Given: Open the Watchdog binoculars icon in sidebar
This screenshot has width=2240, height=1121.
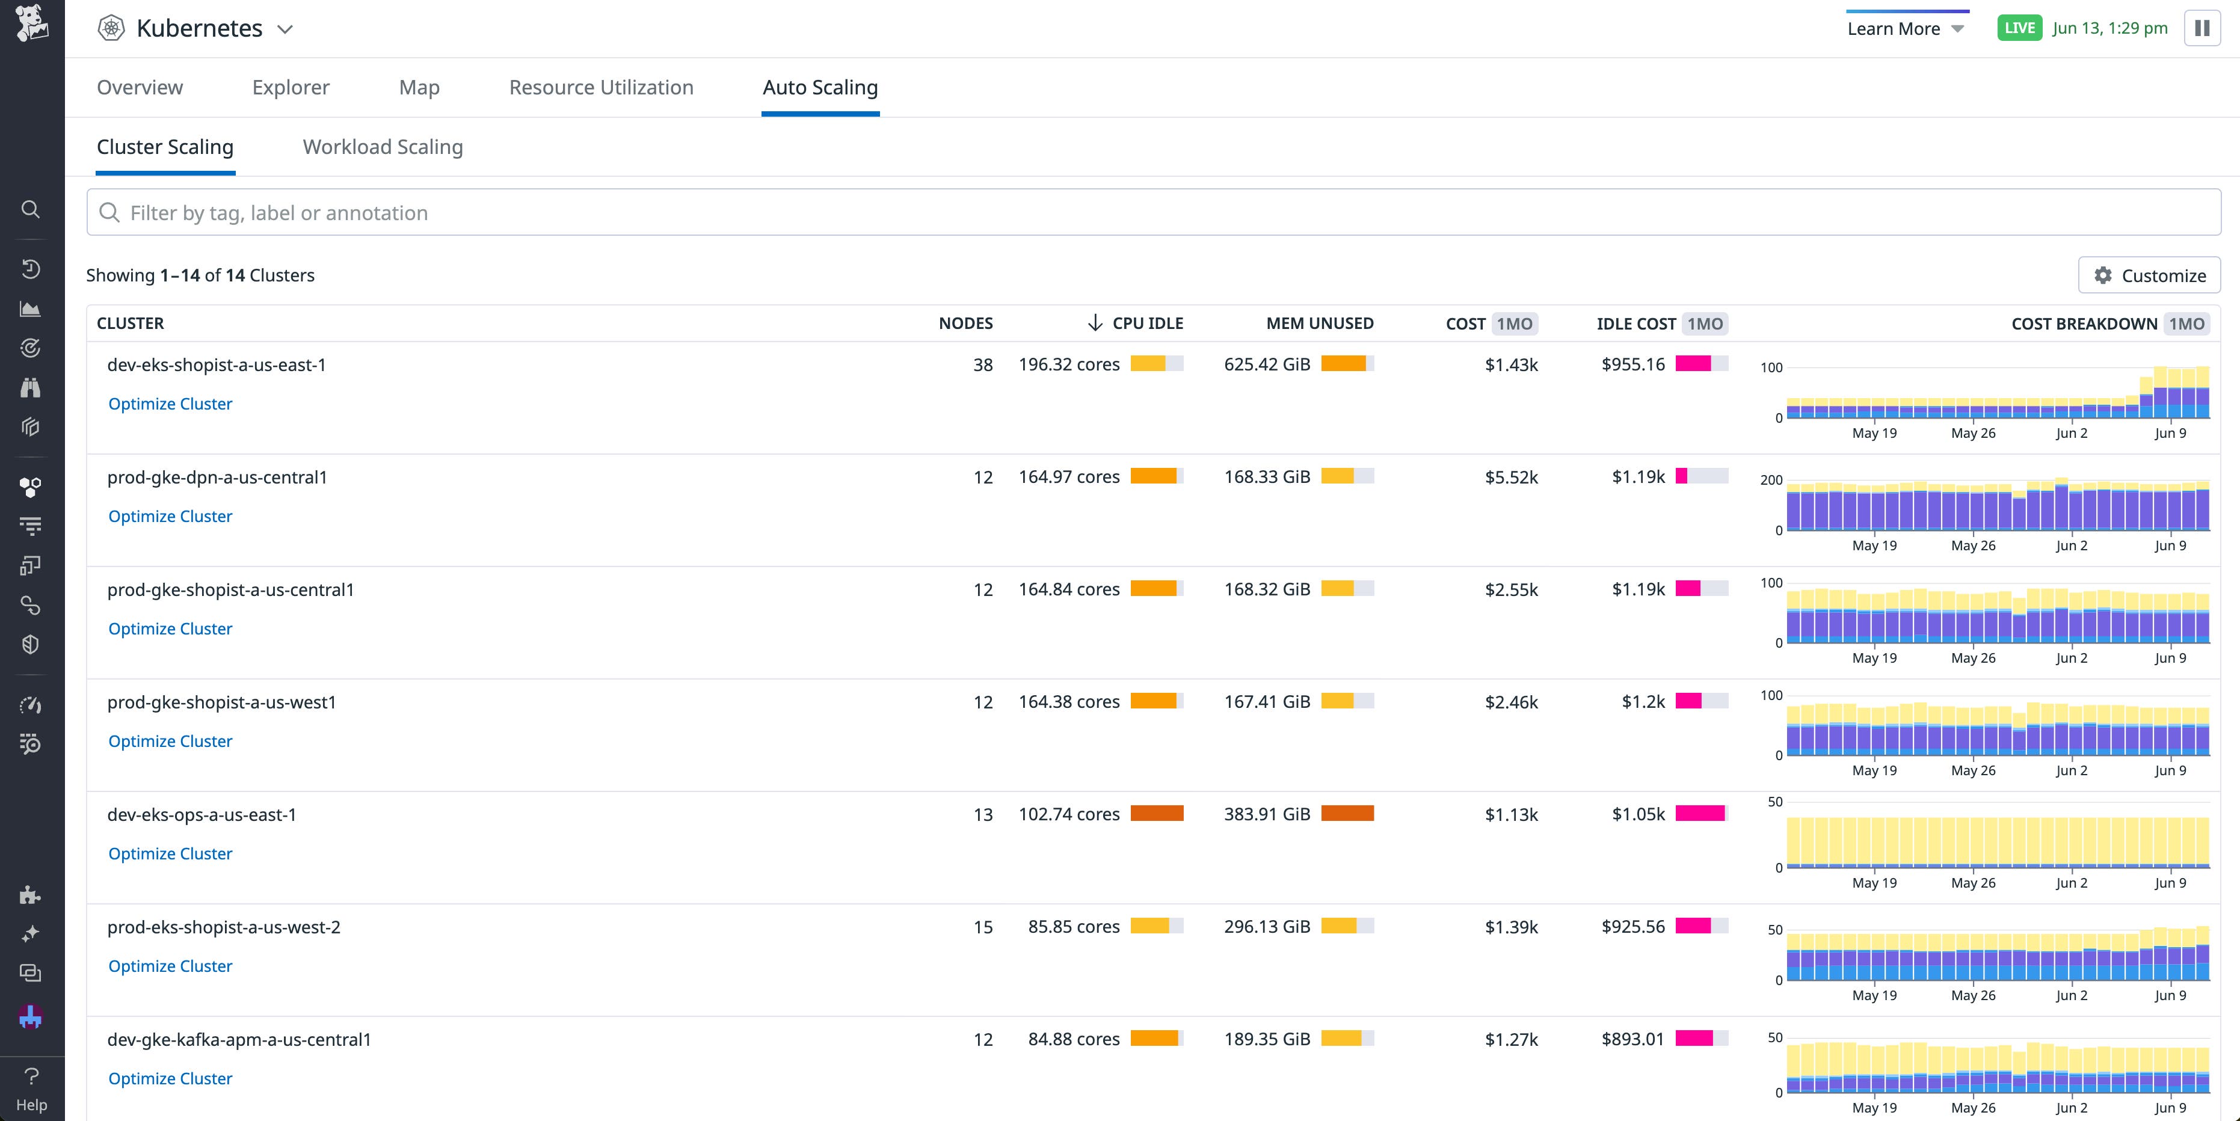Looking at the screenshot, I should pos(31,389).
